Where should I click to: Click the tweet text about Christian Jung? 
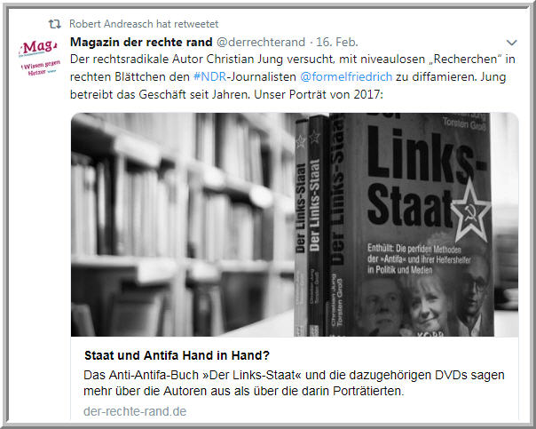tap(292, 76)
